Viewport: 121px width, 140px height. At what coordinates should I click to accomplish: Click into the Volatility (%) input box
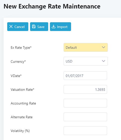click(85, 130)
